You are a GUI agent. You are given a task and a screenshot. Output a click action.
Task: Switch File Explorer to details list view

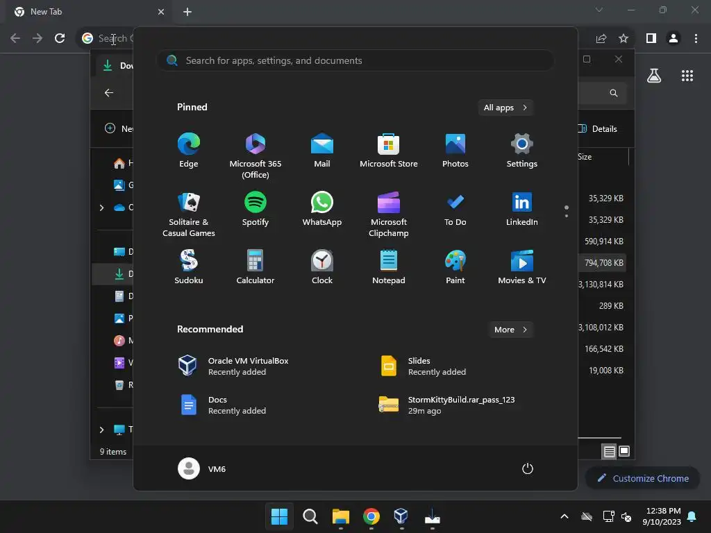[609, 451]
